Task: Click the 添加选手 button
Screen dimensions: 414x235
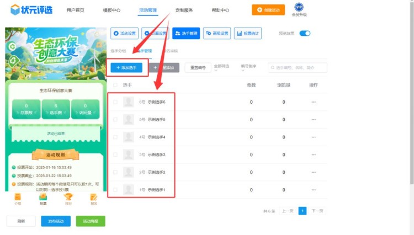Action: coord(127,67)
